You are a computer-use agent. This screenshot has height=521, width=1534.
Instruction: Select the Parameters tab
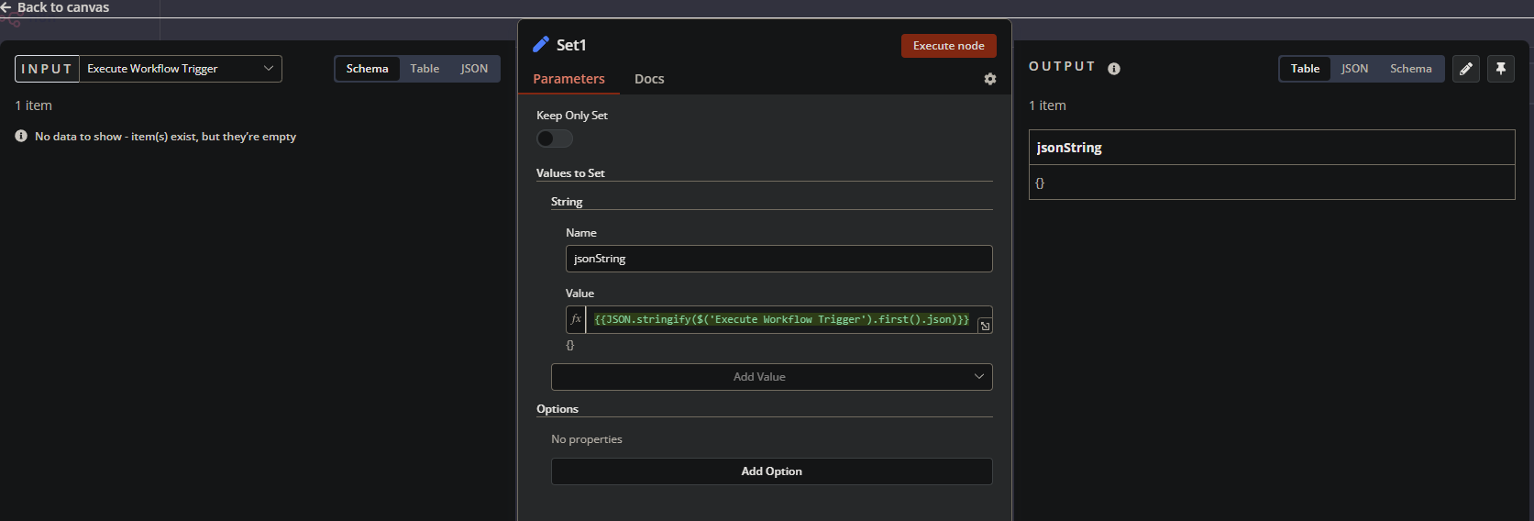coord(568,79)
